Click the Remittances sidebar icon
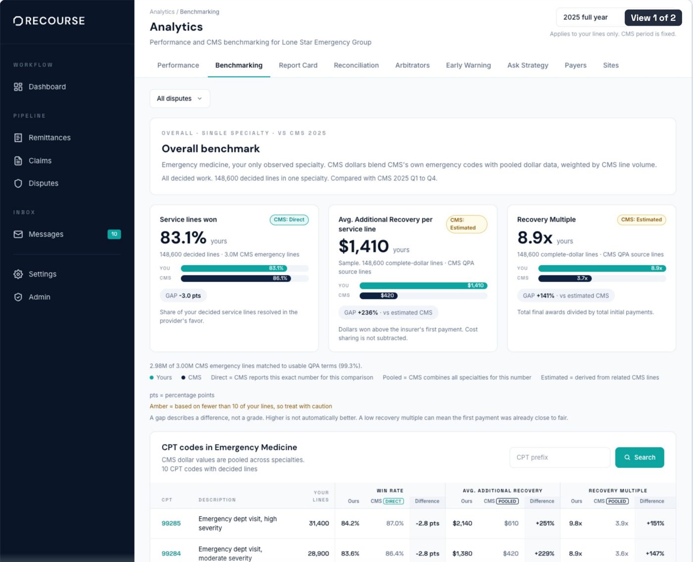Viewport: 693px width, 562px height. coord(18,138)
